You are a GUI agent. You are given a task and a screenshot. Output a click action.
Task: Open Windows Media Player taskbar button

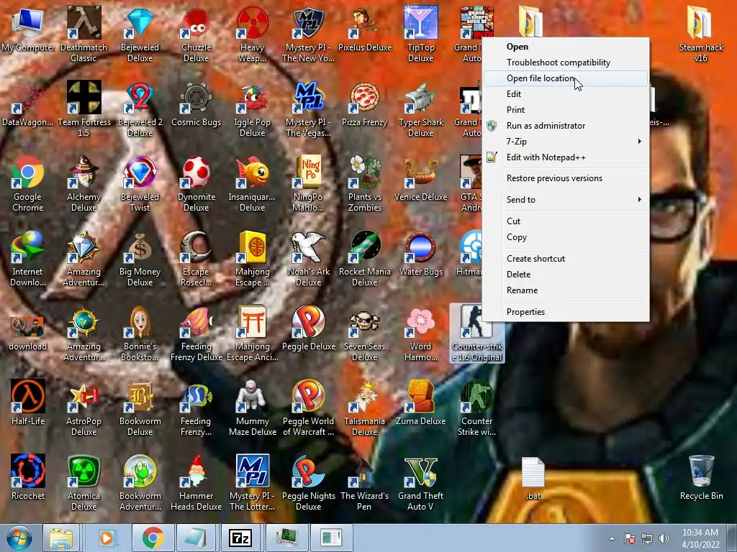tap(107, 538)
